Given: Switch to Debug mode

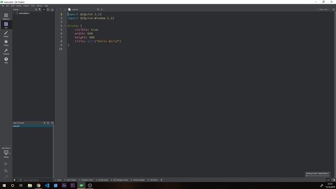Looking at the screenshot, I should [6, 43].
